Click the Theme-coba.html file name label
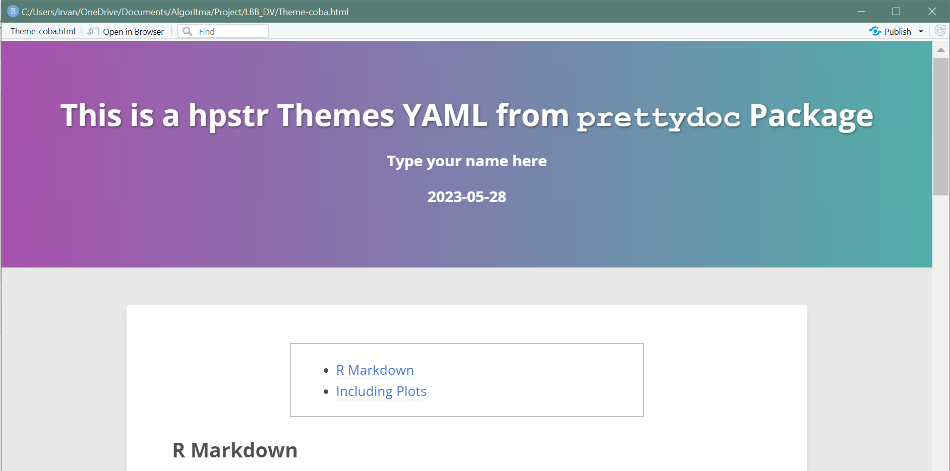Screen dimensions: 950x471 43,31
